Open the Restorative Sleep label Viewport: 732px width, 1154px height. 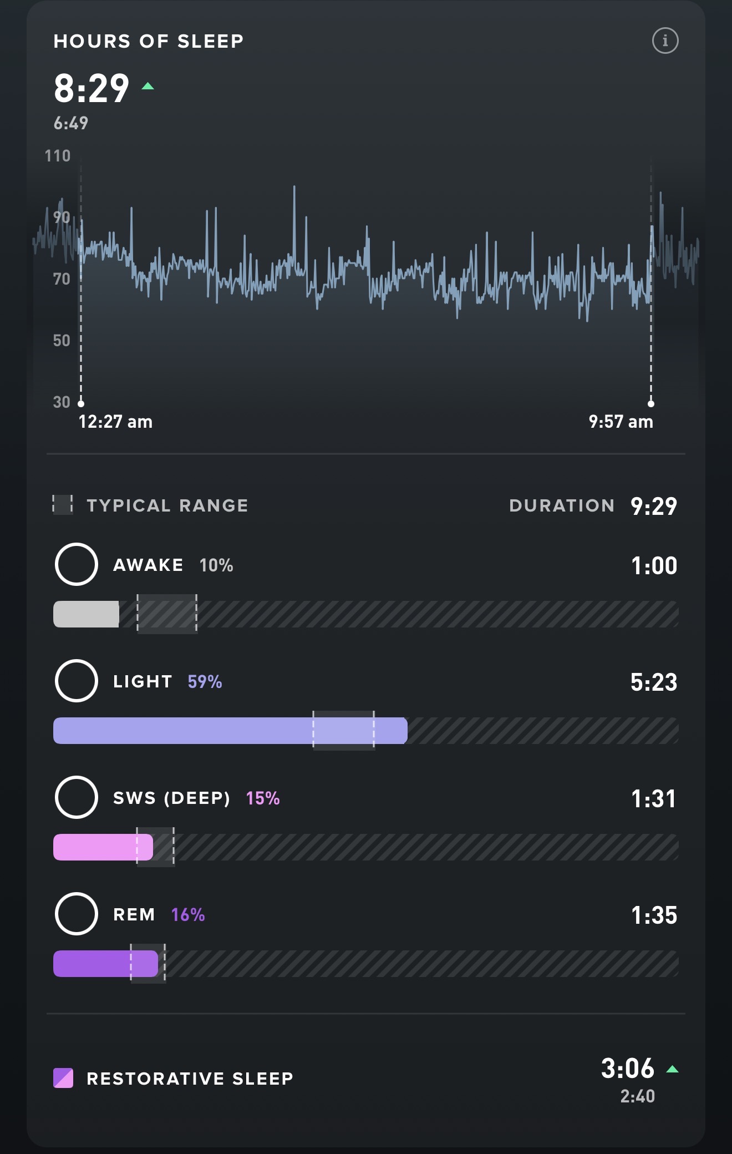coord(190,1078)
